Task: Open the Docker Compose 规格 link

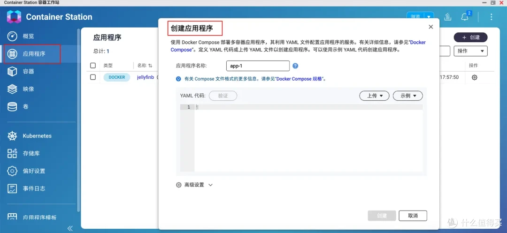Action: (300, 79)
